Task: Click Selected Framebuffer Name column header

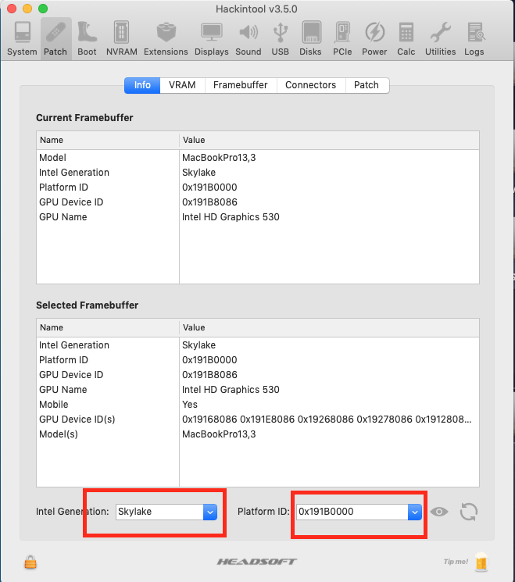Action: point(108,328)
